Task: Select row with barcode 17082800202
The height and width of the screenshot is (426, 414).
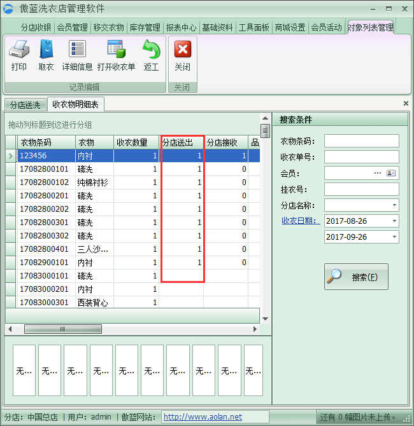Action: tap(132, 209)
